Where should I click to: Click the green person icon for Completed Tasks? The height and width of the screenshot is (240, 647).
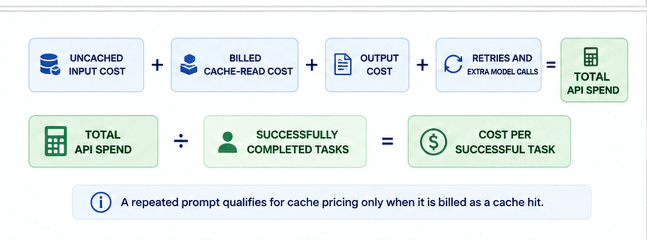point(228,142)
